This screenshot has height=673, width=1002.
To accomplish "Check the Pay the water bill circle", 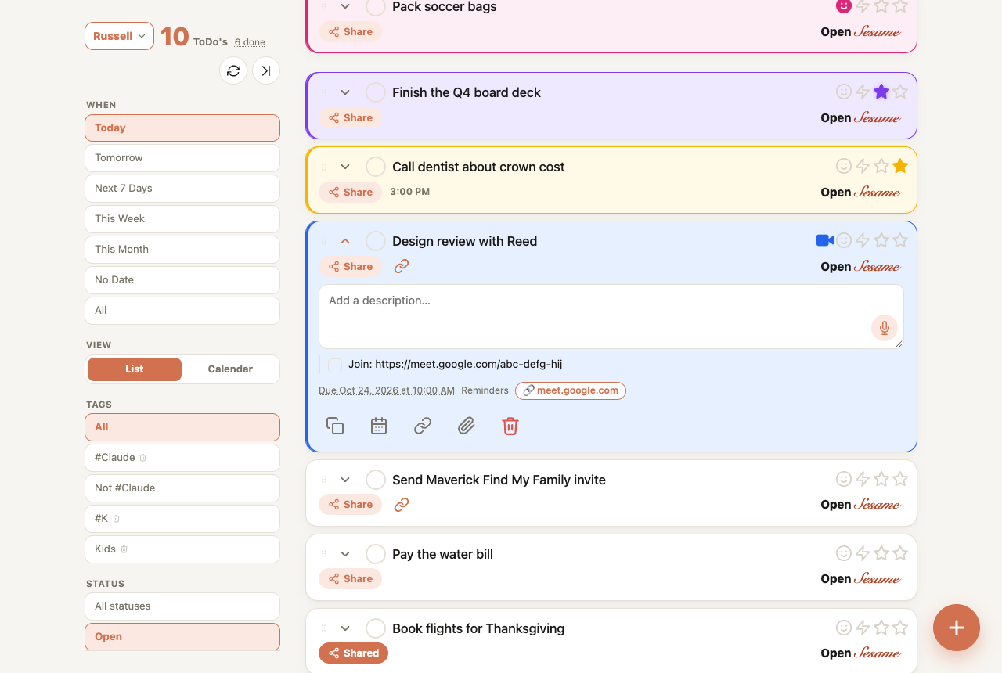I will 376,554.
